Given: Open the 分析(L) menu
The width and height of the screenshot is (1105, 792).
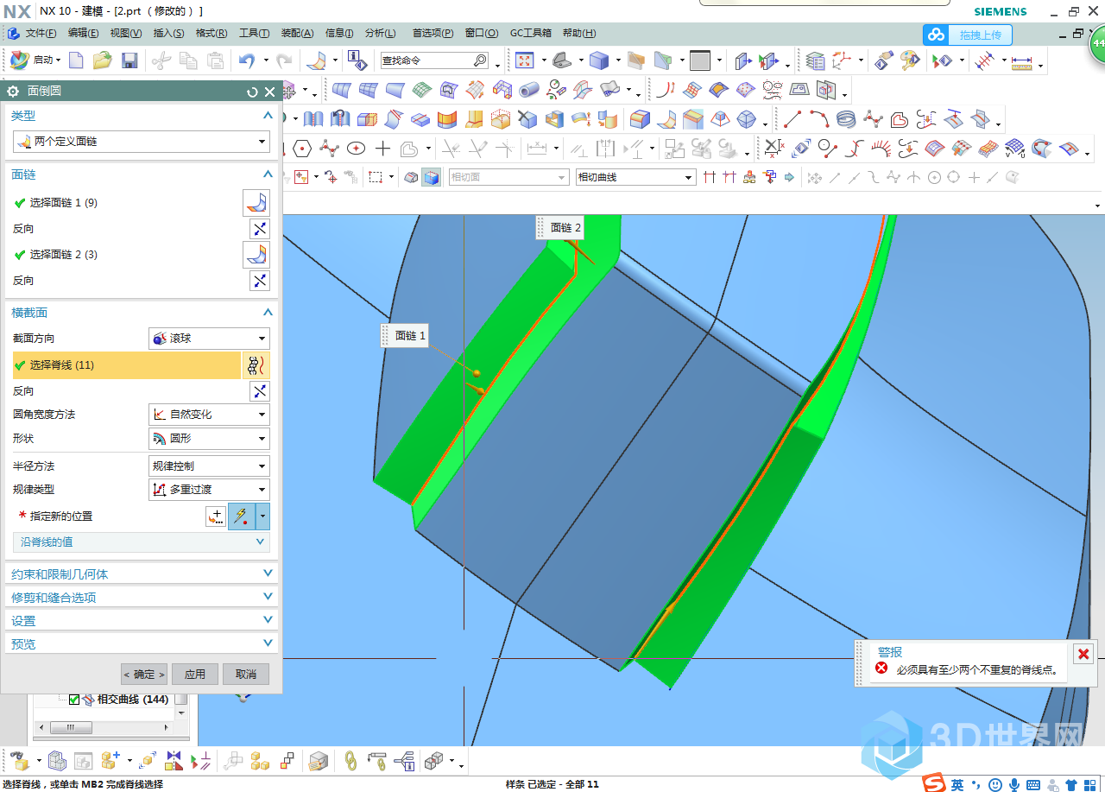Looking at the screenshot, I should click(x=380, y=34).
